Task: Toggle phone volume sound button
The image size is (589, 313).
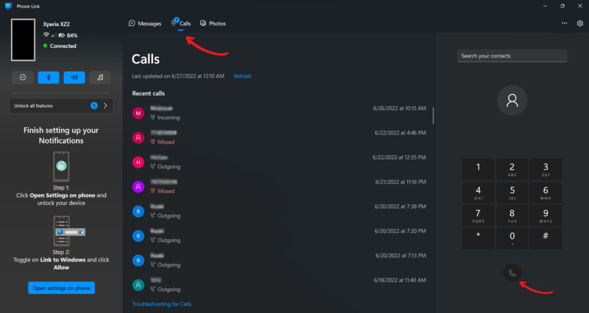Action: [x=74, y=78]
